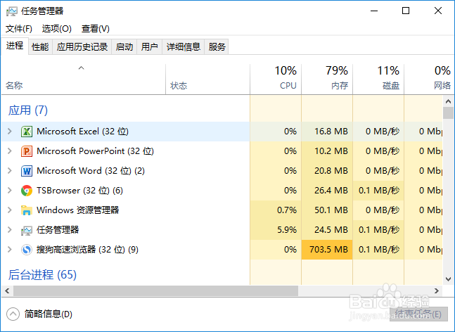
Task: Collapse to 简略信息 using the circle arrow icon
Action: 13,314
